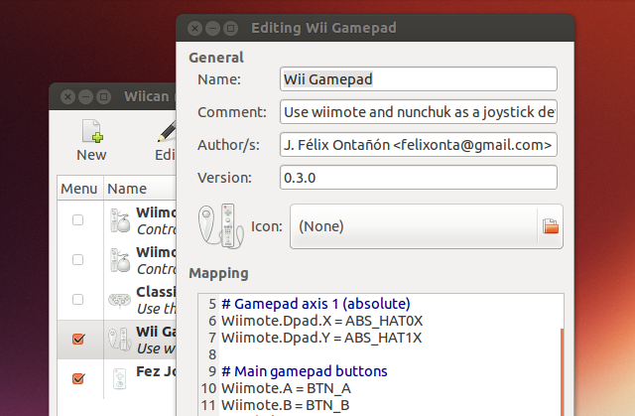Click the New mapping icon in Wiican
This screenshot has width=635, height=416.
pos(92,131)
